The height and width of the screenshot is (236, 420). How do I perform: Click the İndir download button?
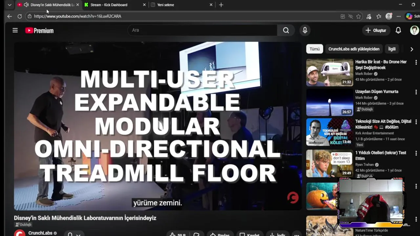pos(277,234)
